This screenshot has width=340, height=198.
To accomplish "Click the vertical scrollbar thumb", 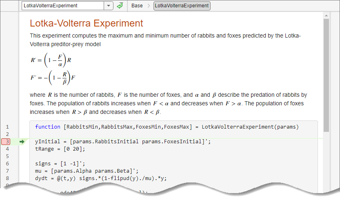I will tap(326, 73).
